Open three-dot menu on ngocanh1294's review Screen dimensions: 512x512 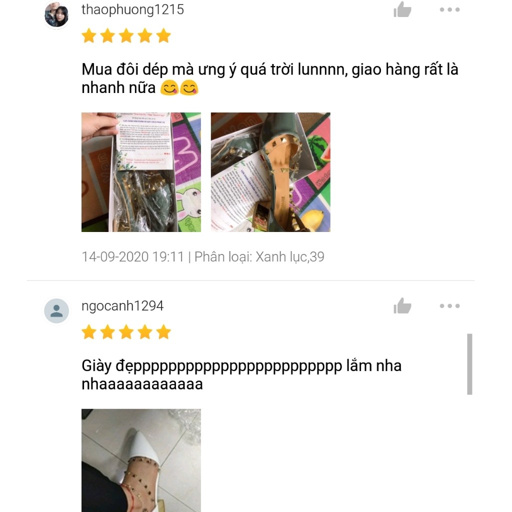[x=449, y=306]
